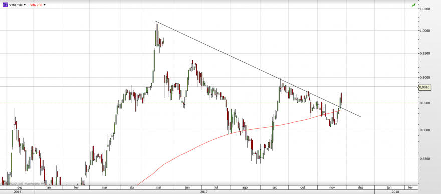Click the dez 2017 month label on the time axis

(x=360, y=187)
